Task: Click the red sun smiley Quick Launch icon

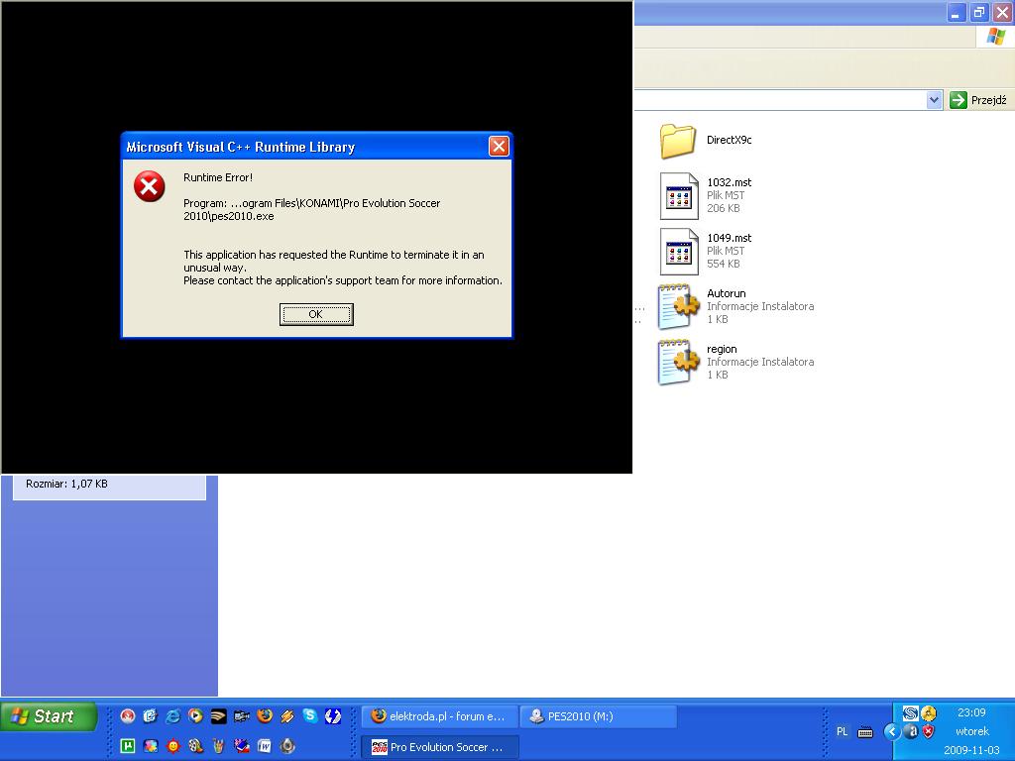Action: [x=172, y=746]
